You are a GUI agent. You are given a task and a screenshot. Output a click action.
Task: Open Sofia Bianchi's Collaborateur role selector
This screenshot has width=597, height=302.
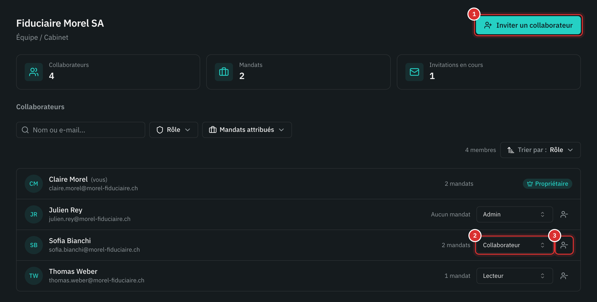[x=515, y=245]
